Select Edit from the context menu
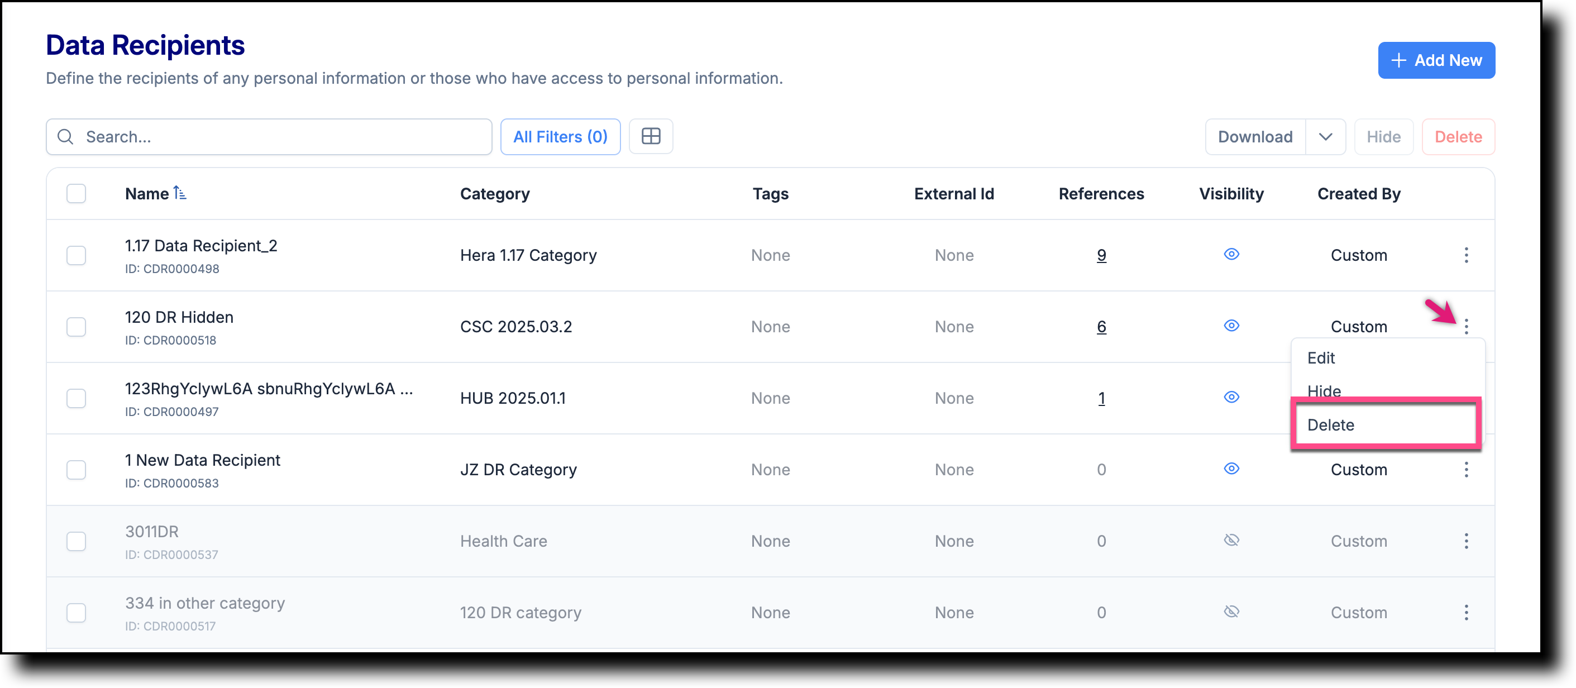The image size is (1576, 688). point(1321,358)
